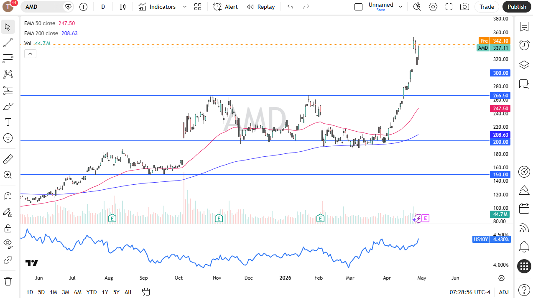Select the trend line drawing tool
The height and width of the screenshot is (298, 533).
point(8,43)
